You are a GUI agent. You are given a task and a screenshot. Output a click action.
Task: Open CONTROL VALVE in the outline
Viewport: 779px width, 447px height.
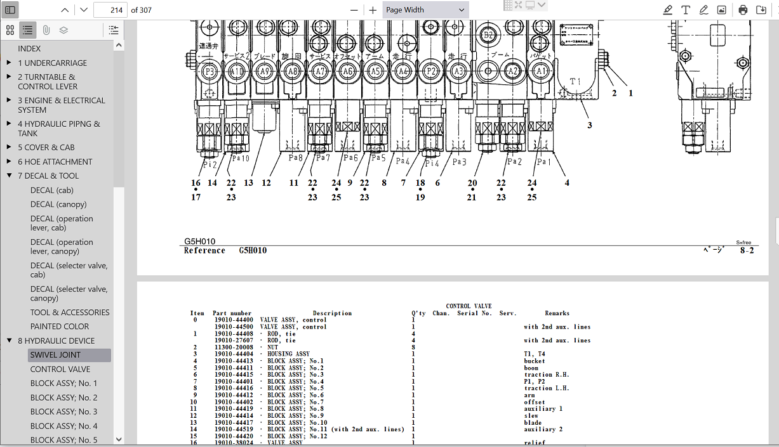(60, 369)
